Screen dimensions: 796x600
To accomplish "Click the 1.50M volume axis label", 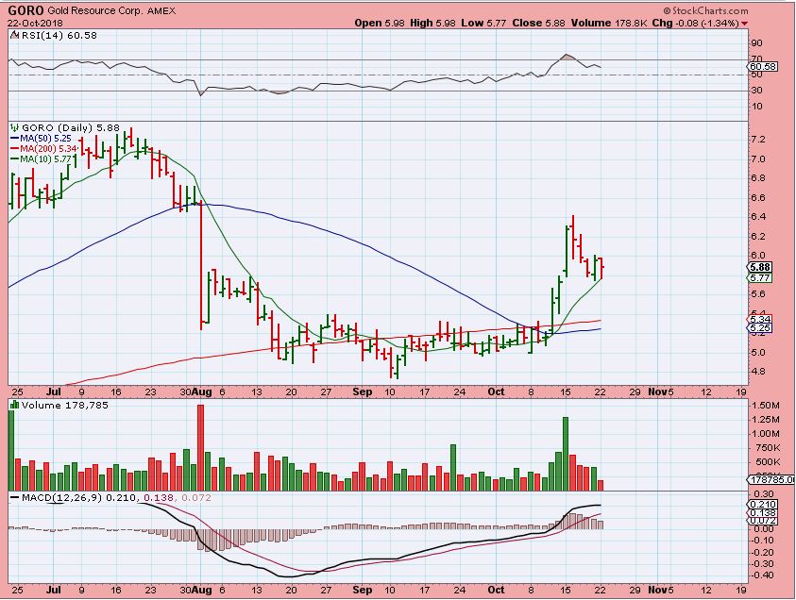I will click(x=766, y=406).
